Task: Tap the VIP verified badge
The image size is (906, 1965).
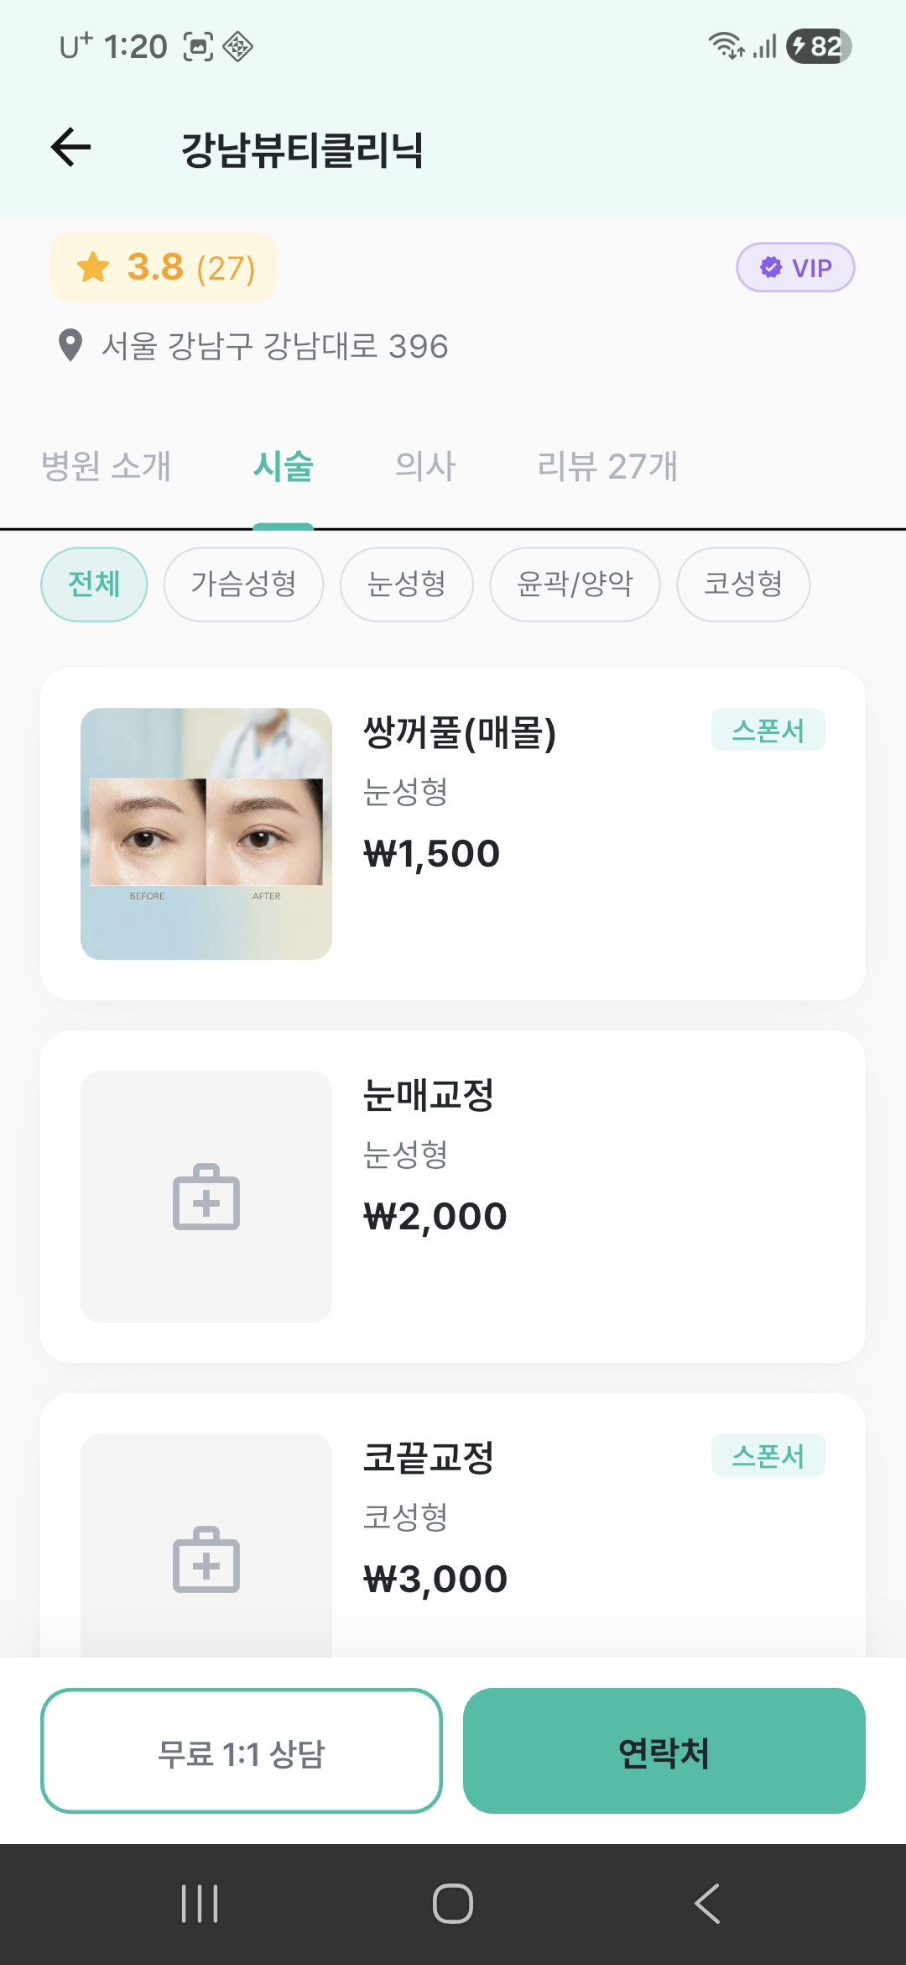Action: point(795,268)
